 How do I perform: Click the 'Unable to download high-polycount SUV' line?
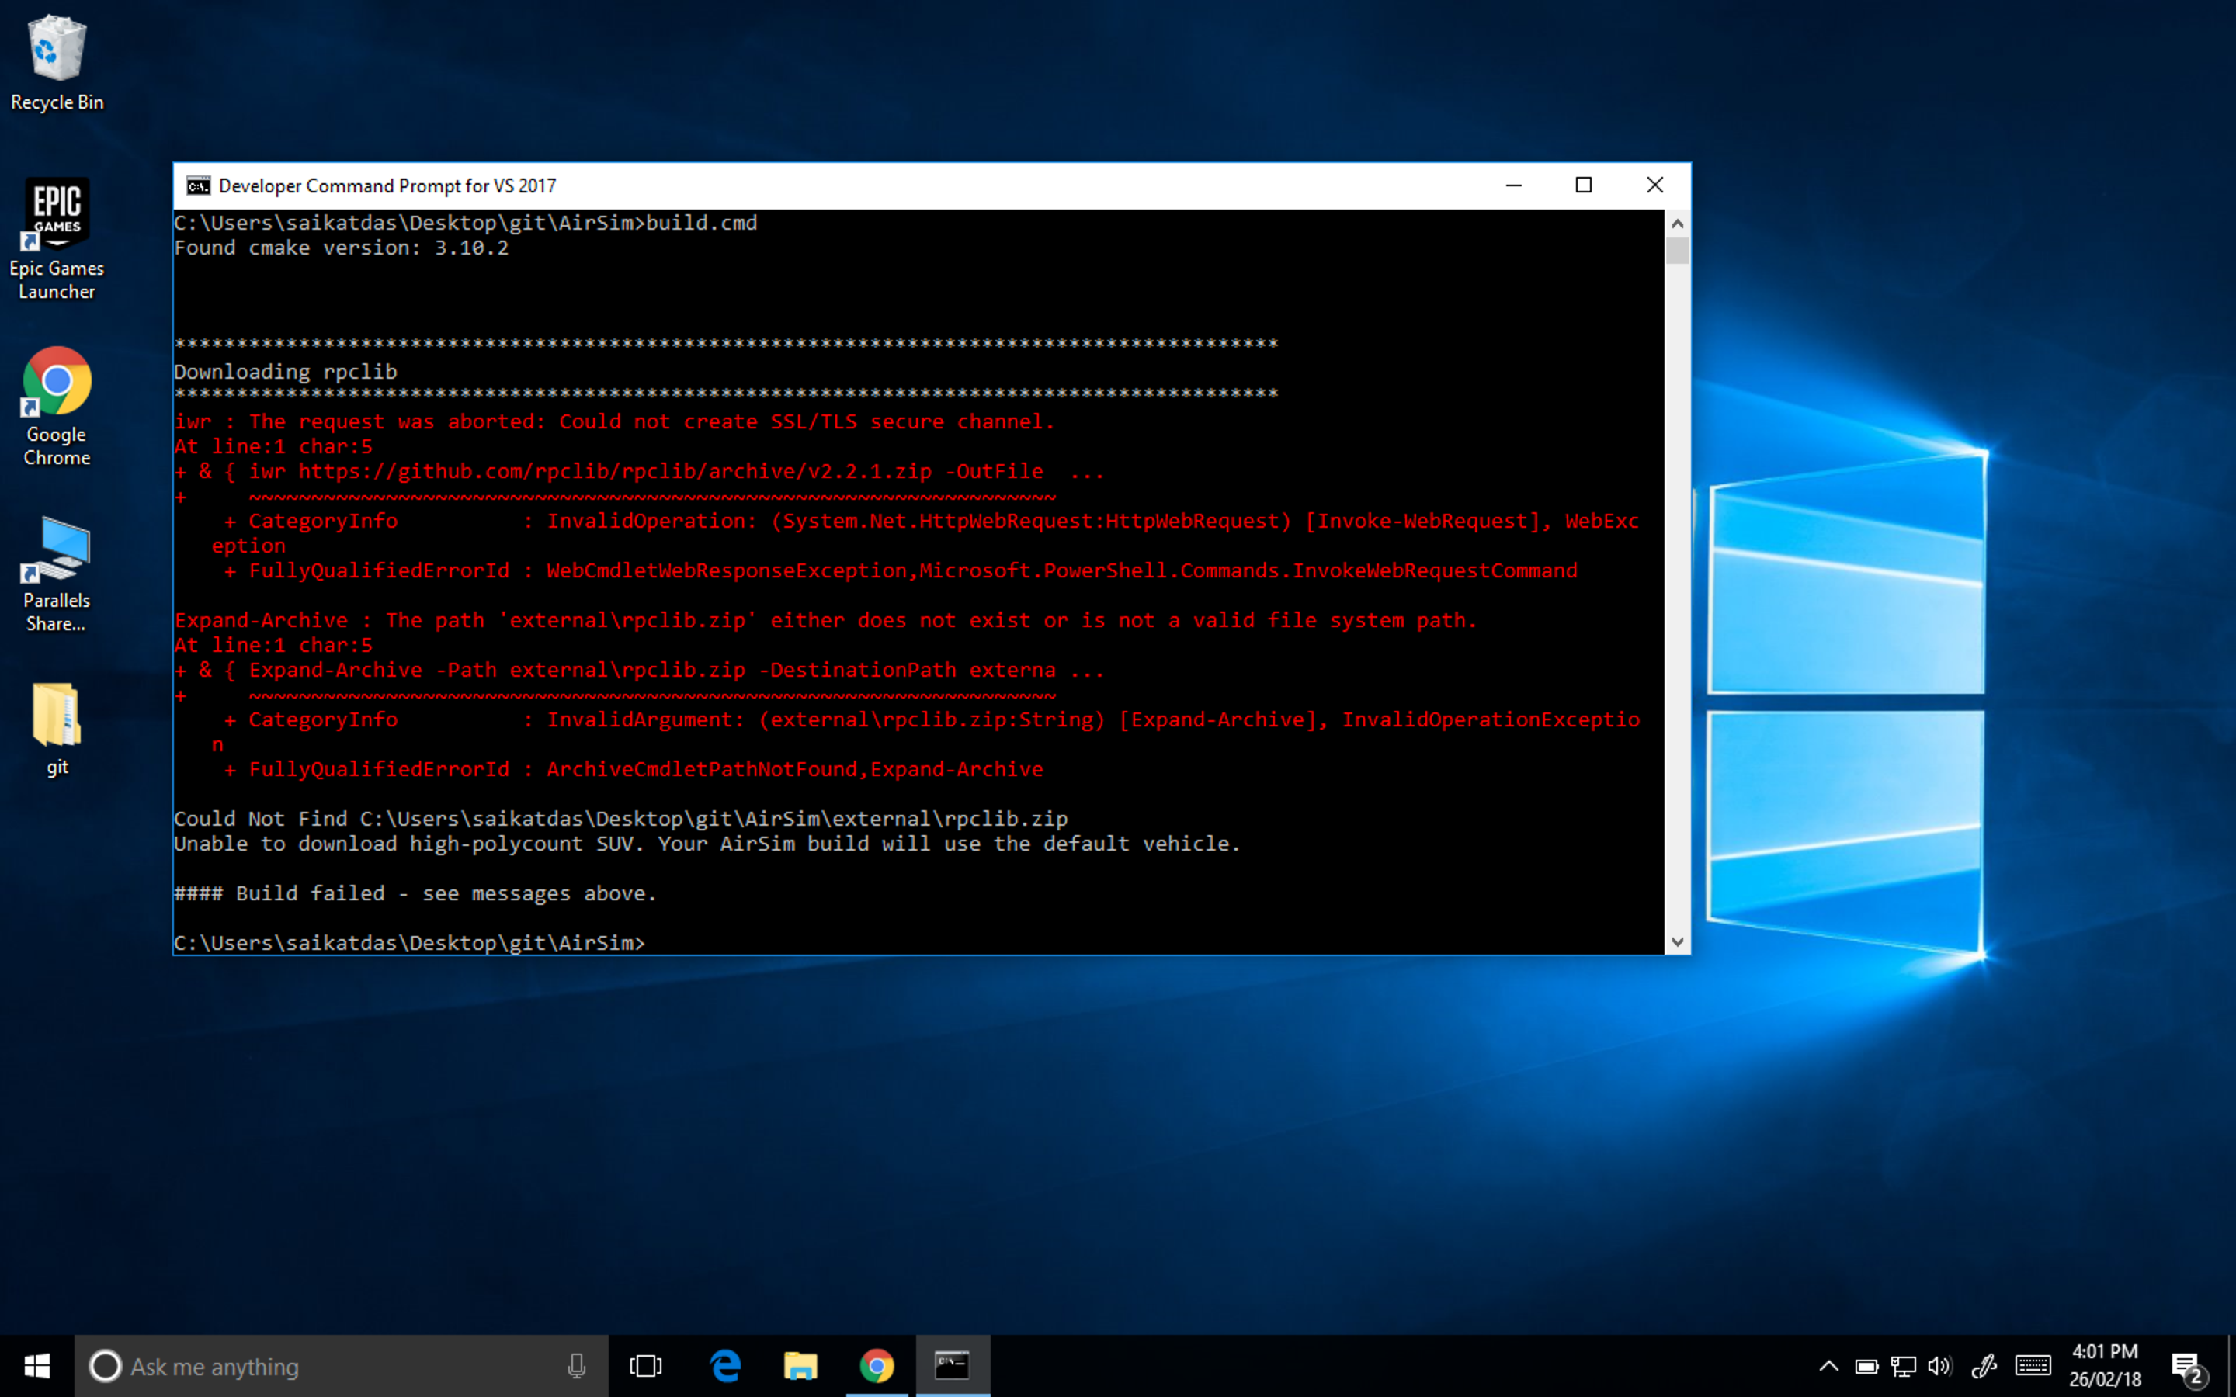tap(707, 844)
